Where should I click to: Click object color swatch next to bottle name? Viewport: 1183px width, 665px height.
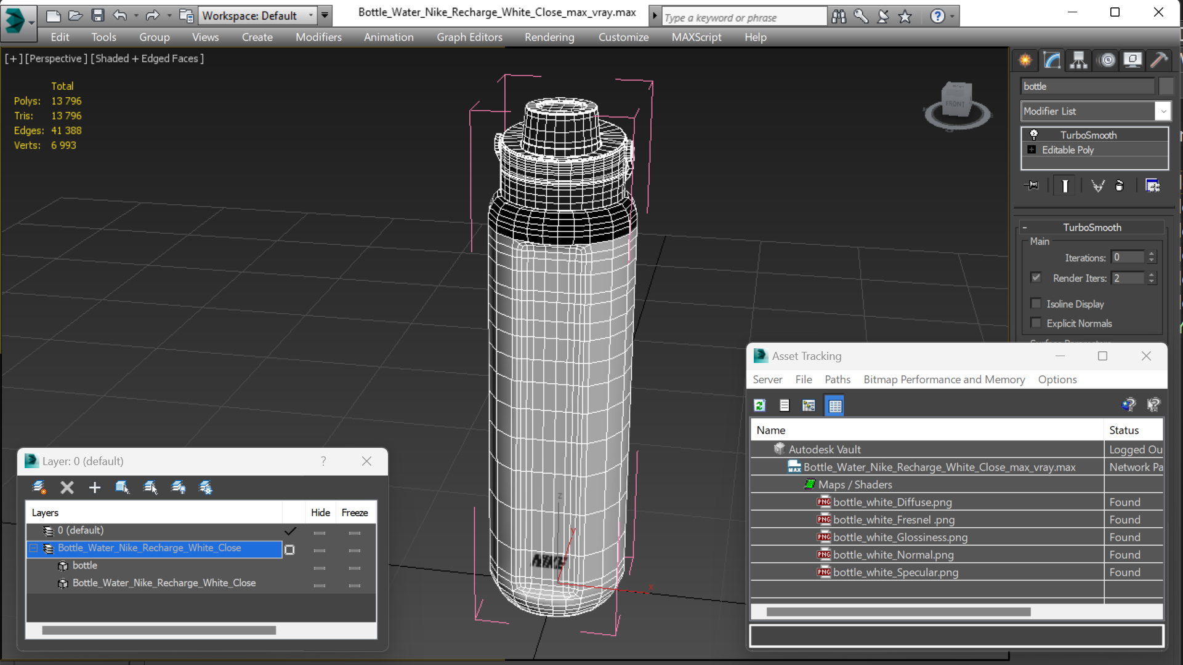pyautogui.click(x=1165, y=86)
